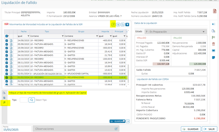Uncheck the 04/12/2023 row checkbox

7,70
